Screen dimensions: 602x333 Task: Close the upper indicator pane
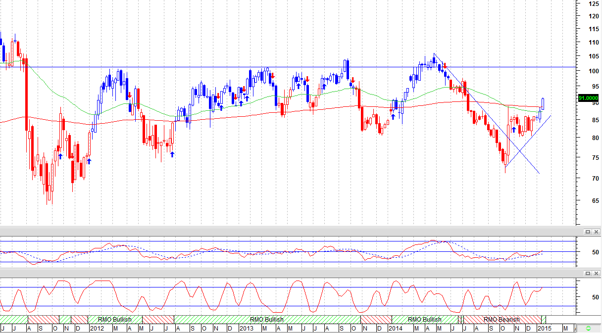(x=596, y=232)
